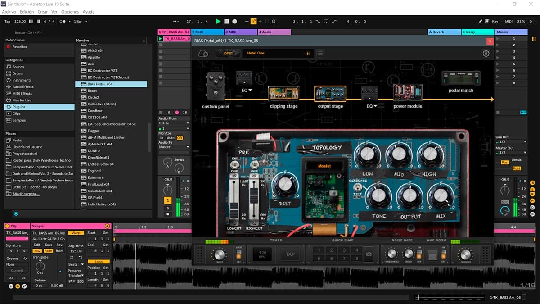540x304 pixels.
Task: Open the Audio Effects category
Action: pos(22,87)
